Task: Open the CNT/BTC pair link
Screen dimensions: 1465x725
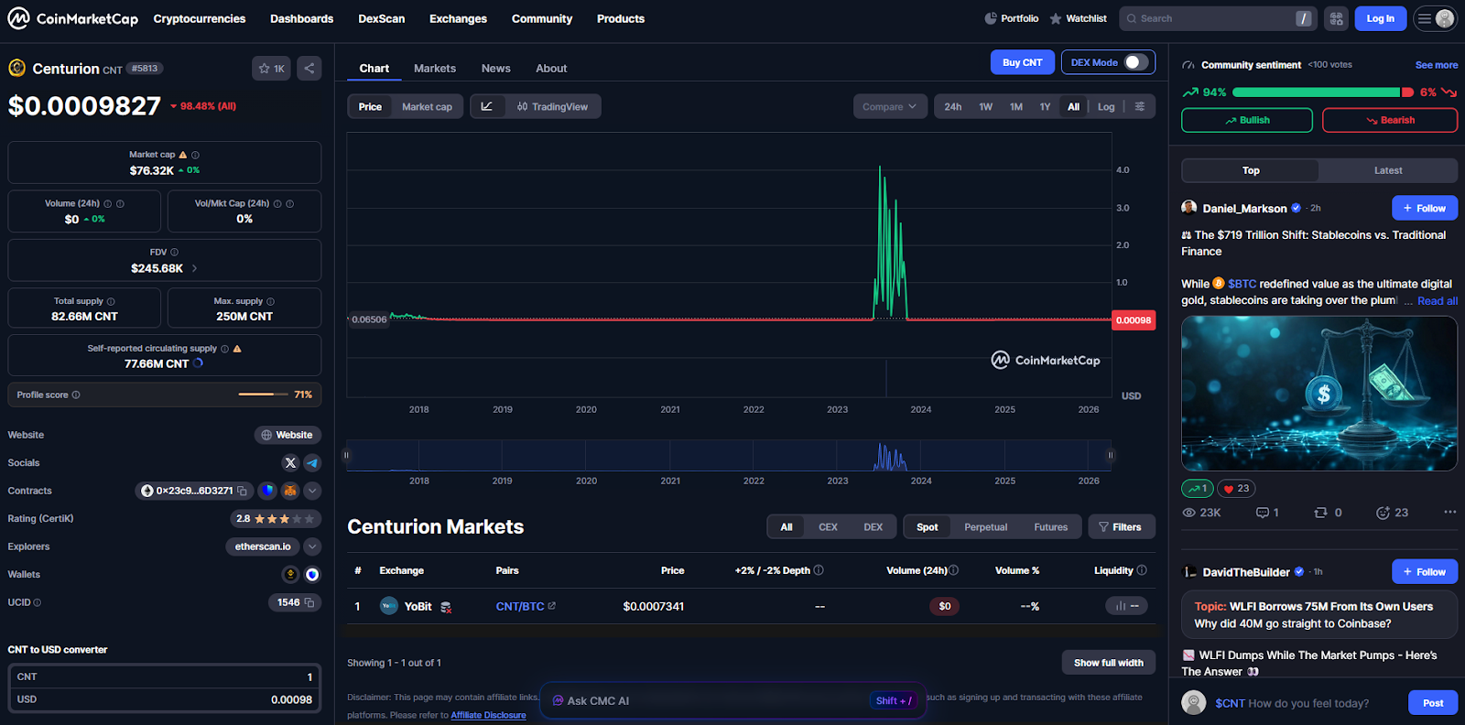Action: (x=520, y=606)
